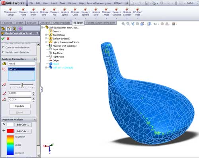Image resolution: width=199 pixels, height=158 pixels.
Task: Click the Section View icon
Action: 137,24
